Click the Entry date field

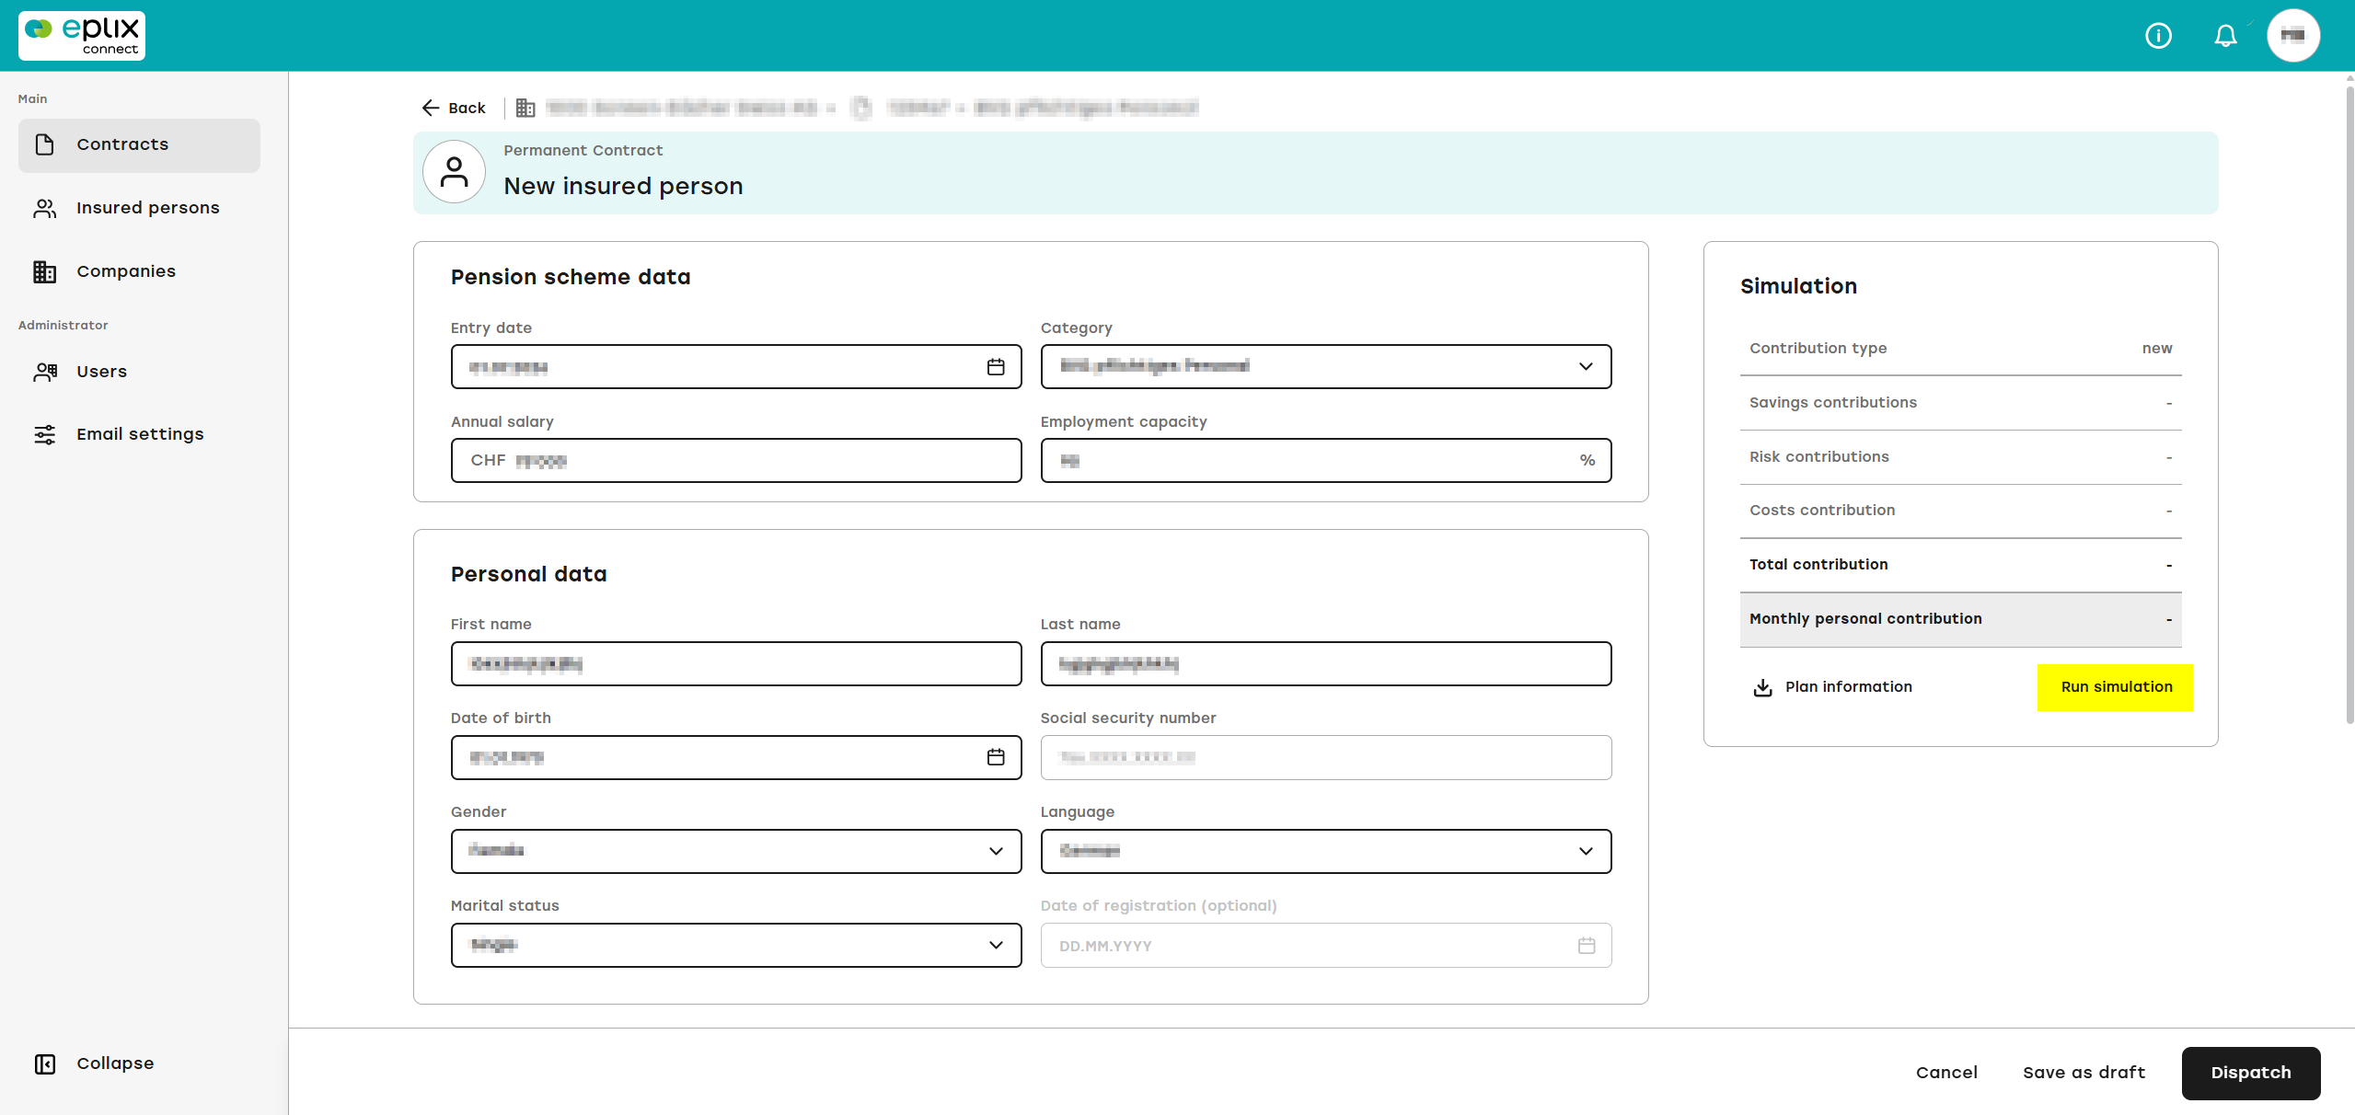736,367
